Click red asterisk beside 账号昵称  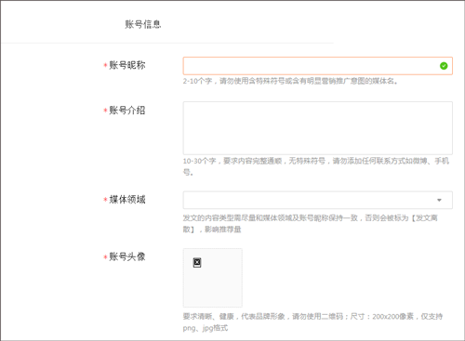click(105, 65)
